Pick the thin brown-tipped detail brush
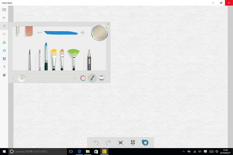233x155 pixels. tap(30, 59)
